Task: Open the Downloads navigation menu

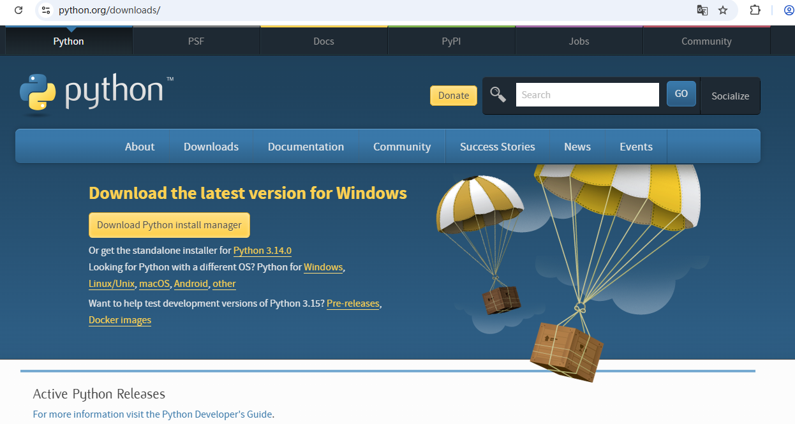Action: pyautogui.click(x=211, y=147)
